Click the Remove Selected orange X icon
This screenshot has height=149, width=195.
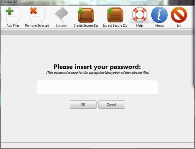(37, 15)
